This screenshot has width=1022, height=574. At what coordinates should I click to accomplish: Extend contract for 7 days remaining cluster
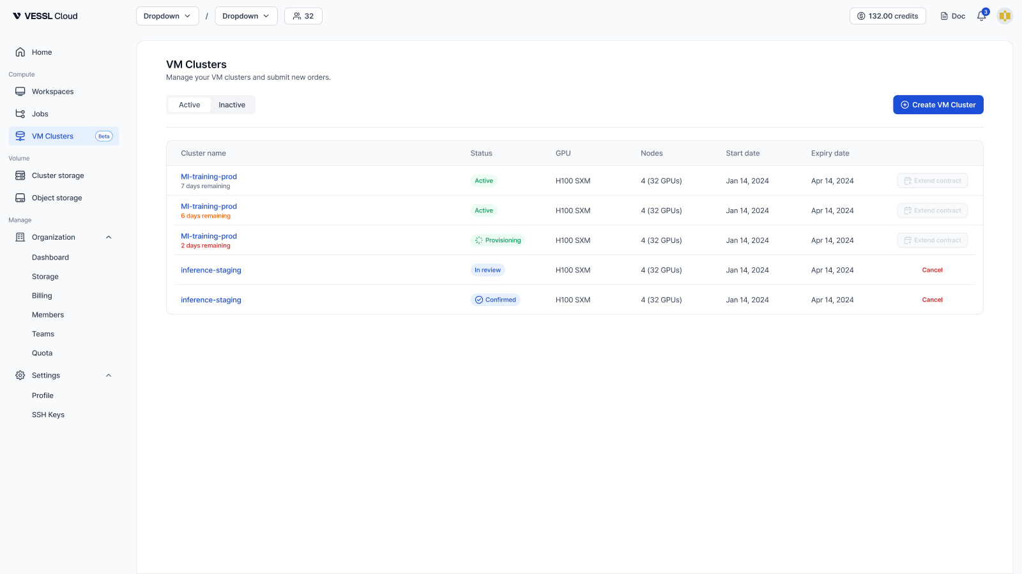tap(932, 181)
